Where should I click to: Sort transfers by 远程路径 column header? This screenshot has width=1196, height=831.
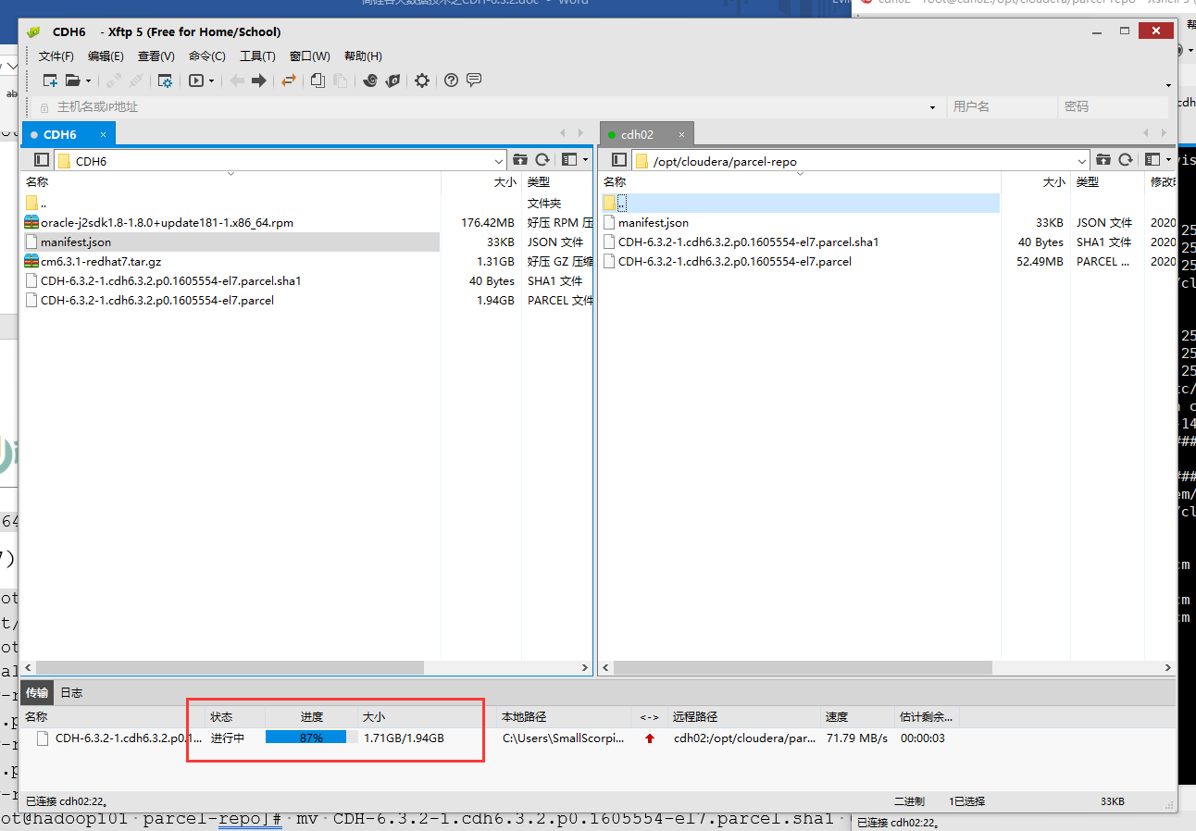695,716
